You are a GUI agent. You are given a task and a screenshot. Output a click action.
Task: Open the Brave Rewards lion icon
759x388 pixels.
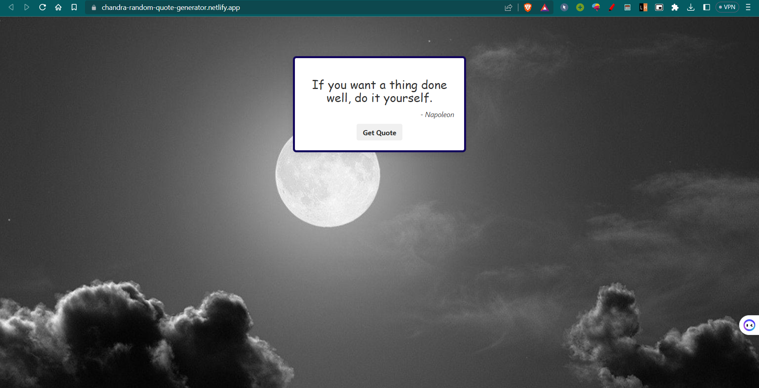click(x=528, y=7)
